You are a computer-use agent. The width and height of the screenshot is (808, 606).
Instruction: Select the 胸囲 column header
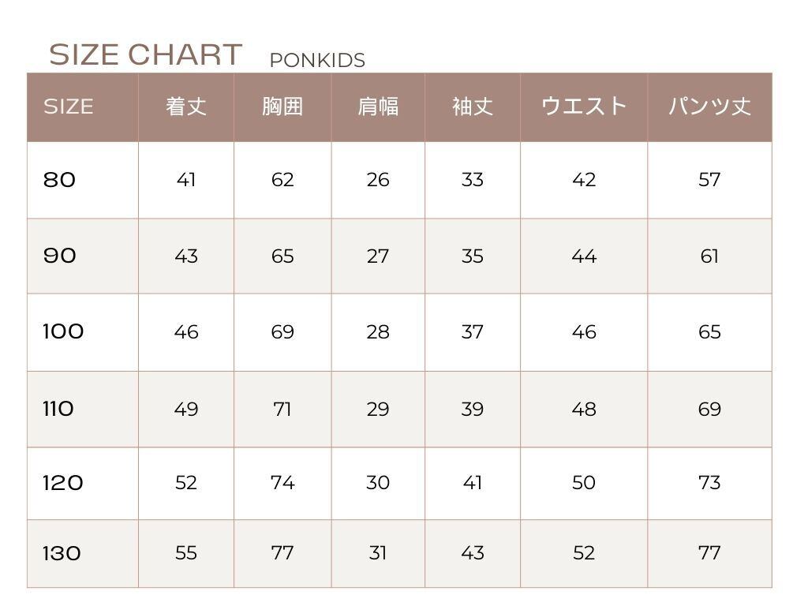282,107
